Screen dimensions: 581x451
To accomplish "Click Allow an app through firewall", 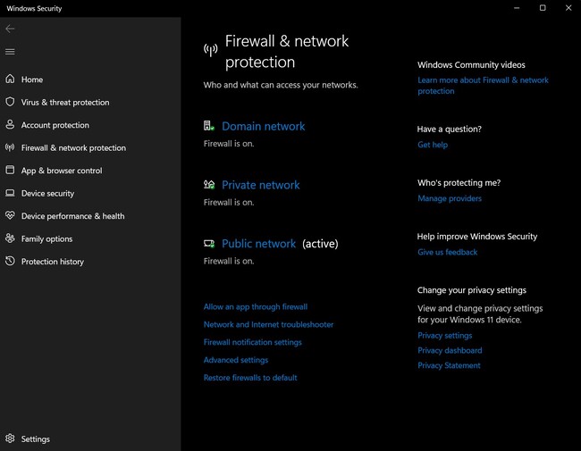I will [x=256, y=306].
